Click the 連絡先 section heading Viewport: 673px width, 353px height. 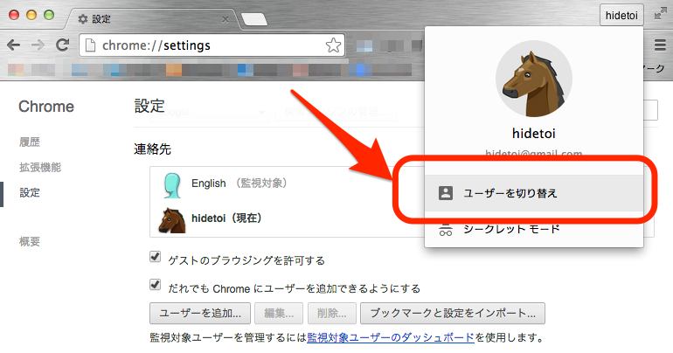tap(152, 149)
